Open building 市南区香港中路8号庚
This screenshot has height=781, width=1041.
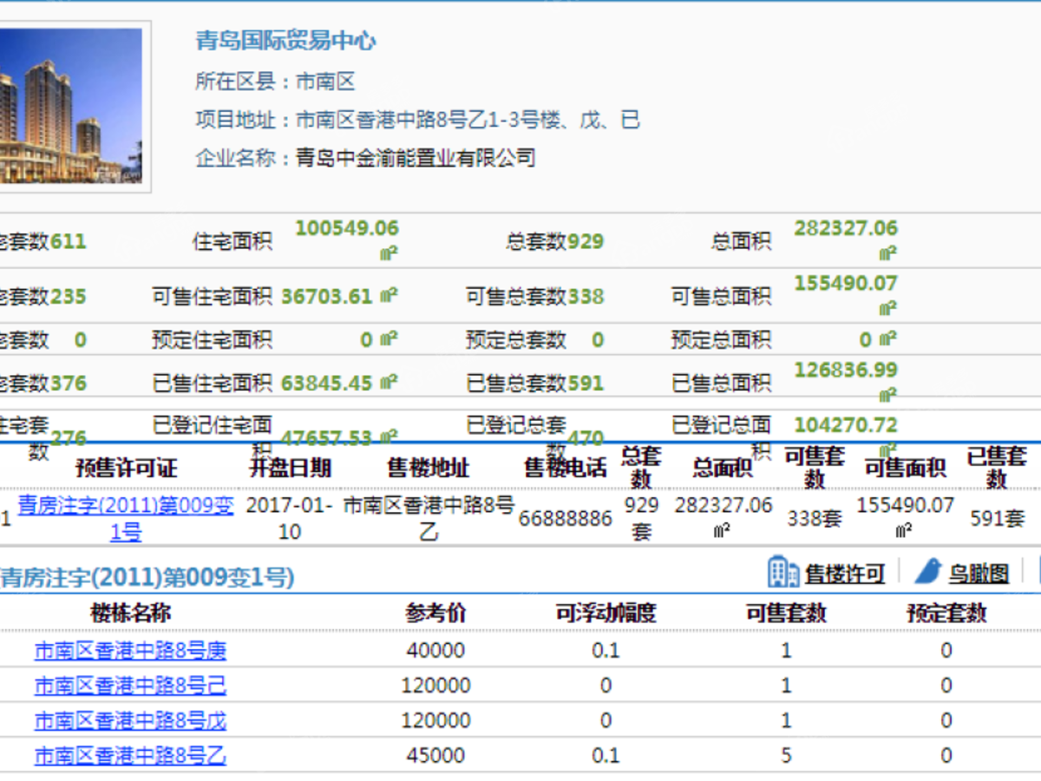[130, 650]
